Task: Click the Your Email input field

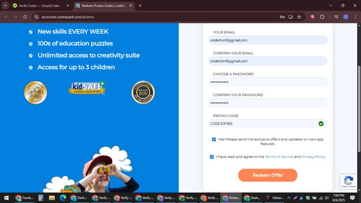Action: pyautogui.click(x=267, y=40)
